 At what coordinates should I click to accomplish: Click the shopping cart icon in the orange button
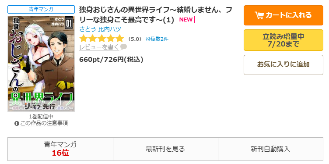(x=259, y=15)
